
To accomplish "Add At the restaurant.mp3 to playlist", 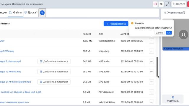I will (x=54, y=82).
